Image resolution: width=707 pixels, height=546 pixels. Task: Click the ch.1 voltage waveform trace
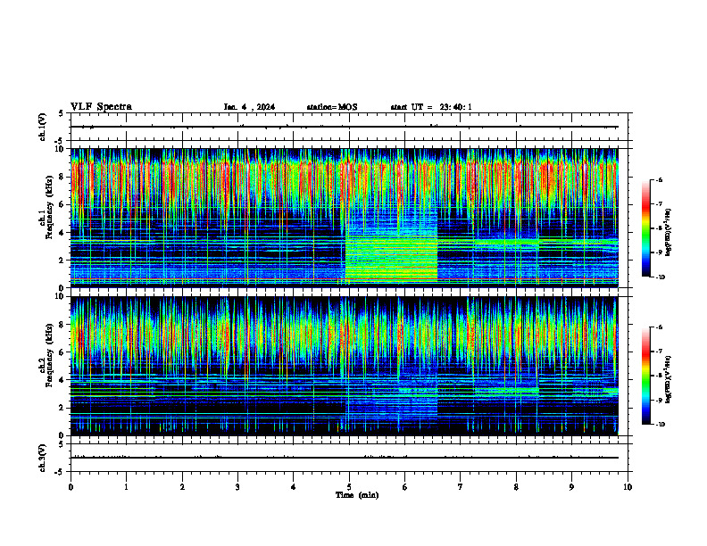tap(344, 127)
